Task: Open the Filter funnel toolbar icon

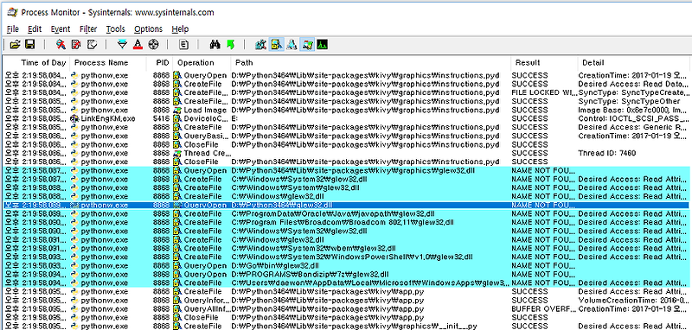Action: 123,45
